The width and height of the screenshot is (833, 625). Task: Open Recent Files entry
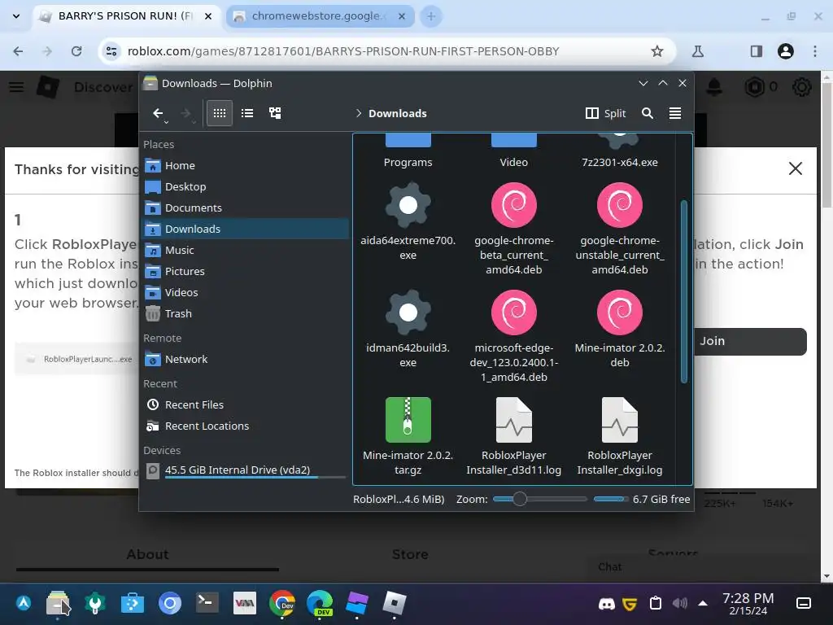point(245,404)
